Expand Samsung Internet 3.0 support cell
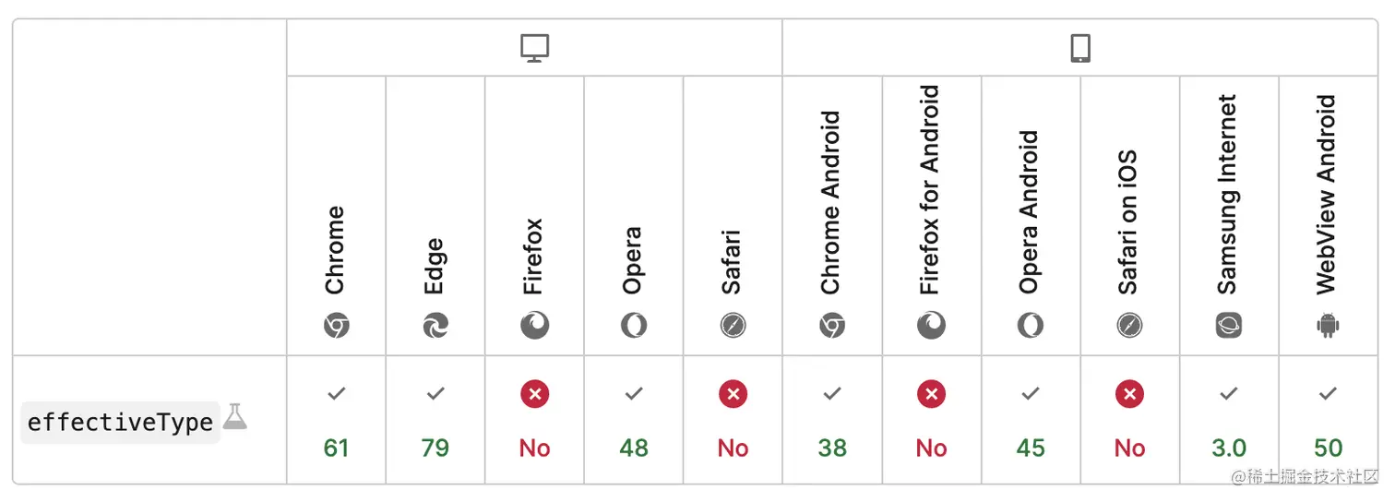Image resolution: width=1395 pixels, height=502 pixels. 1229,448
